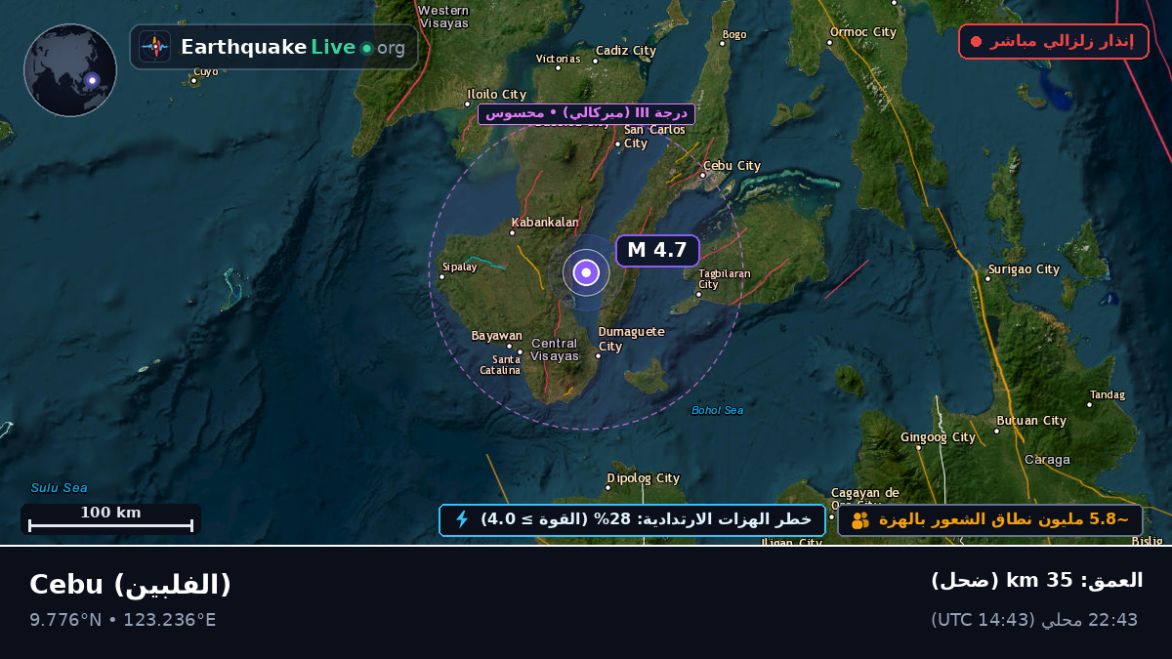1172x659 pixels.
Task: Click the 35 km depth readout
Action: tap(1036, 580)
